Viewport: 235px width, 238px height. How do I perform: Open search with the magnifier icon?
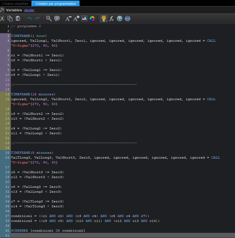coord(49,19)
